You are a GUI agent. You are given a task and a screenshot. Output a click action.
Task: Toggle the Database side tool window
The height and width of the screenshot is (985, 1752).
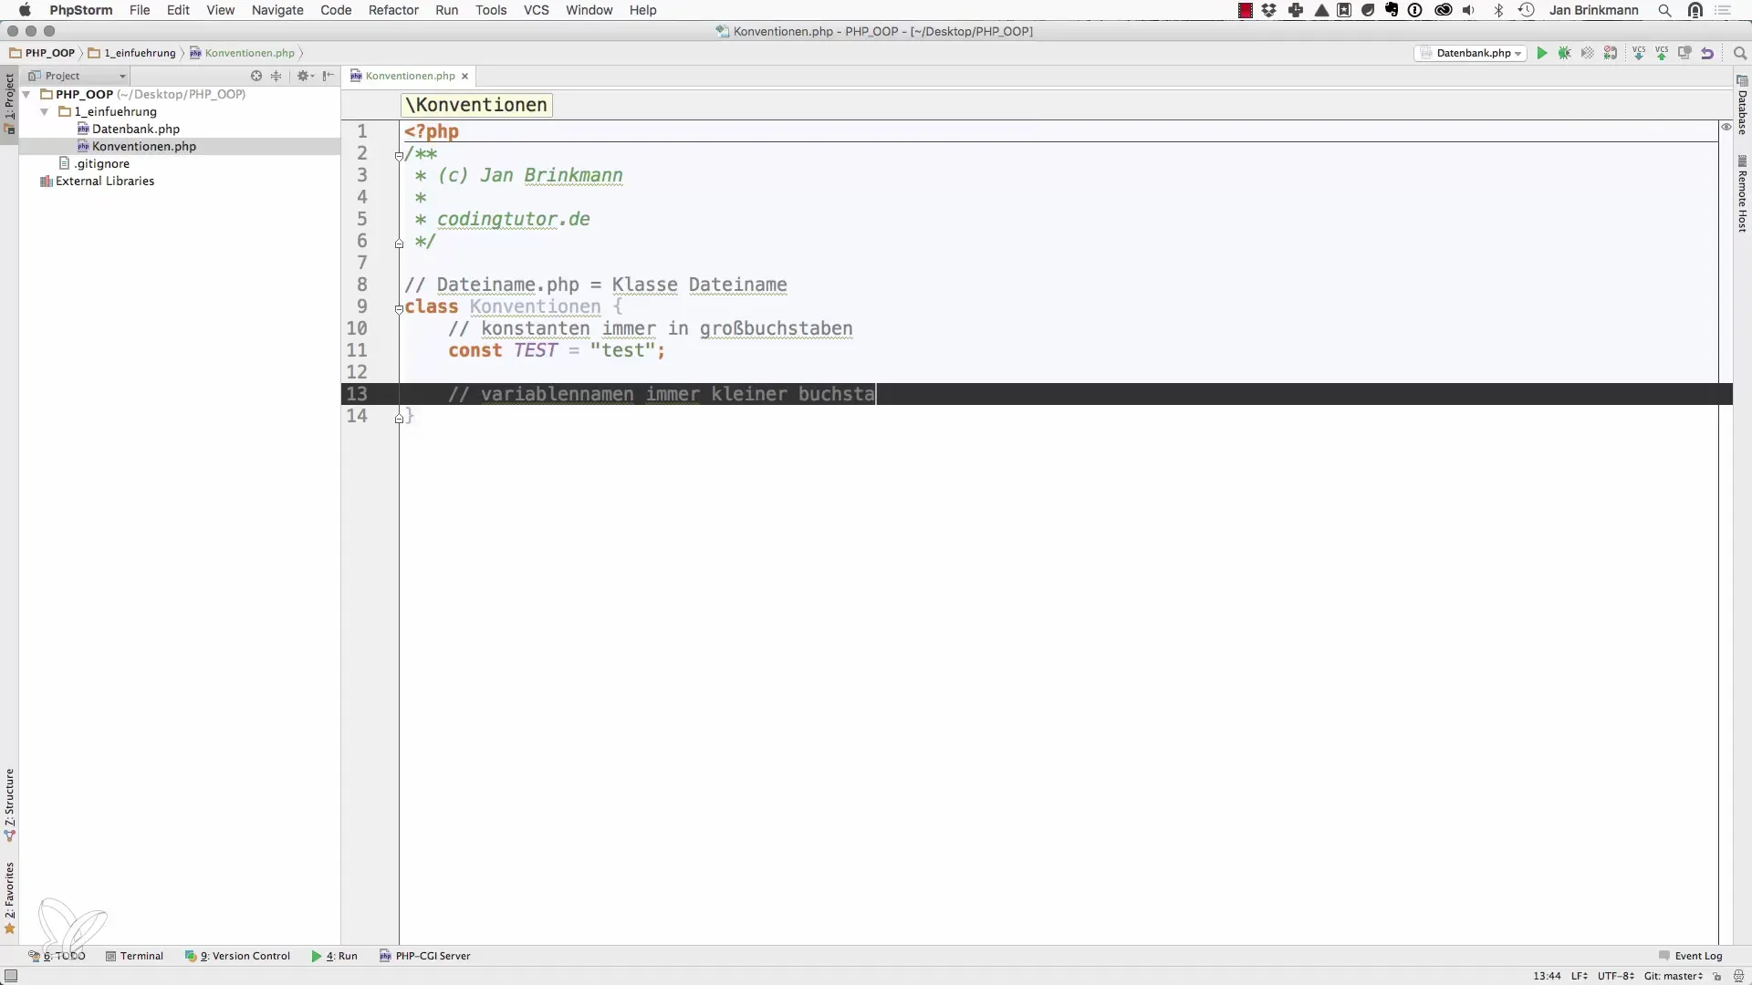(1742, 106)
